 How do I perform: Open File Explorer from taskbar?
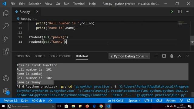(73, 106)
